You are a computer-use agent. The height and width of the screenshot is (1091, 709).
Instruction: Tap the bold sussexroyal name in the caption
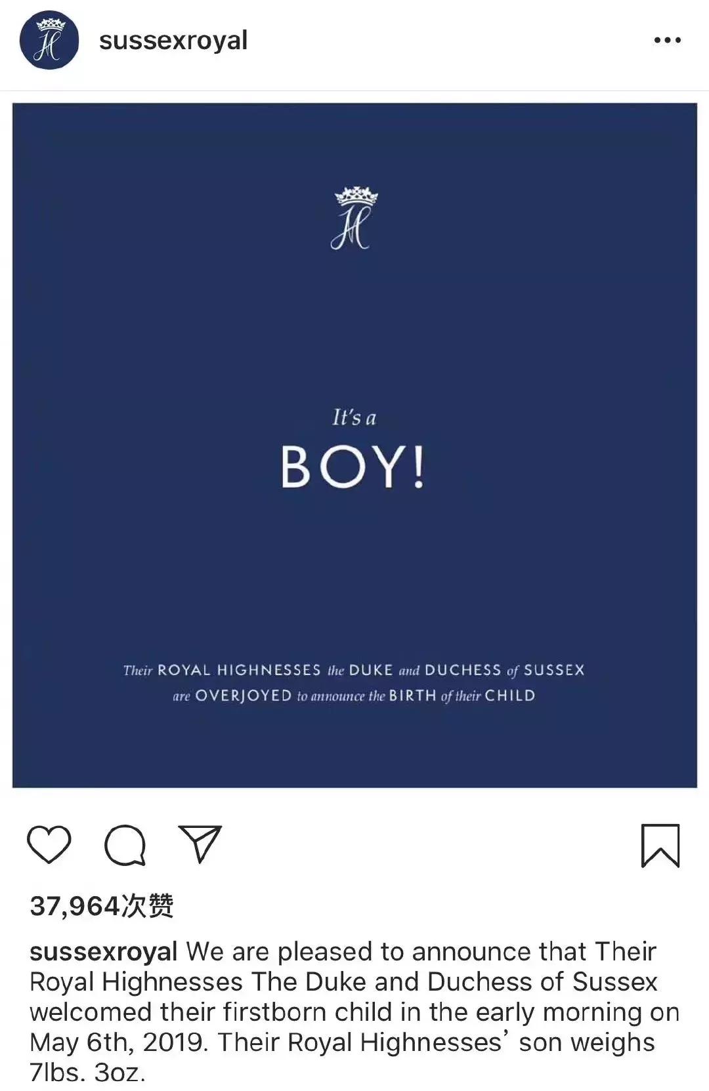[104, 951]
